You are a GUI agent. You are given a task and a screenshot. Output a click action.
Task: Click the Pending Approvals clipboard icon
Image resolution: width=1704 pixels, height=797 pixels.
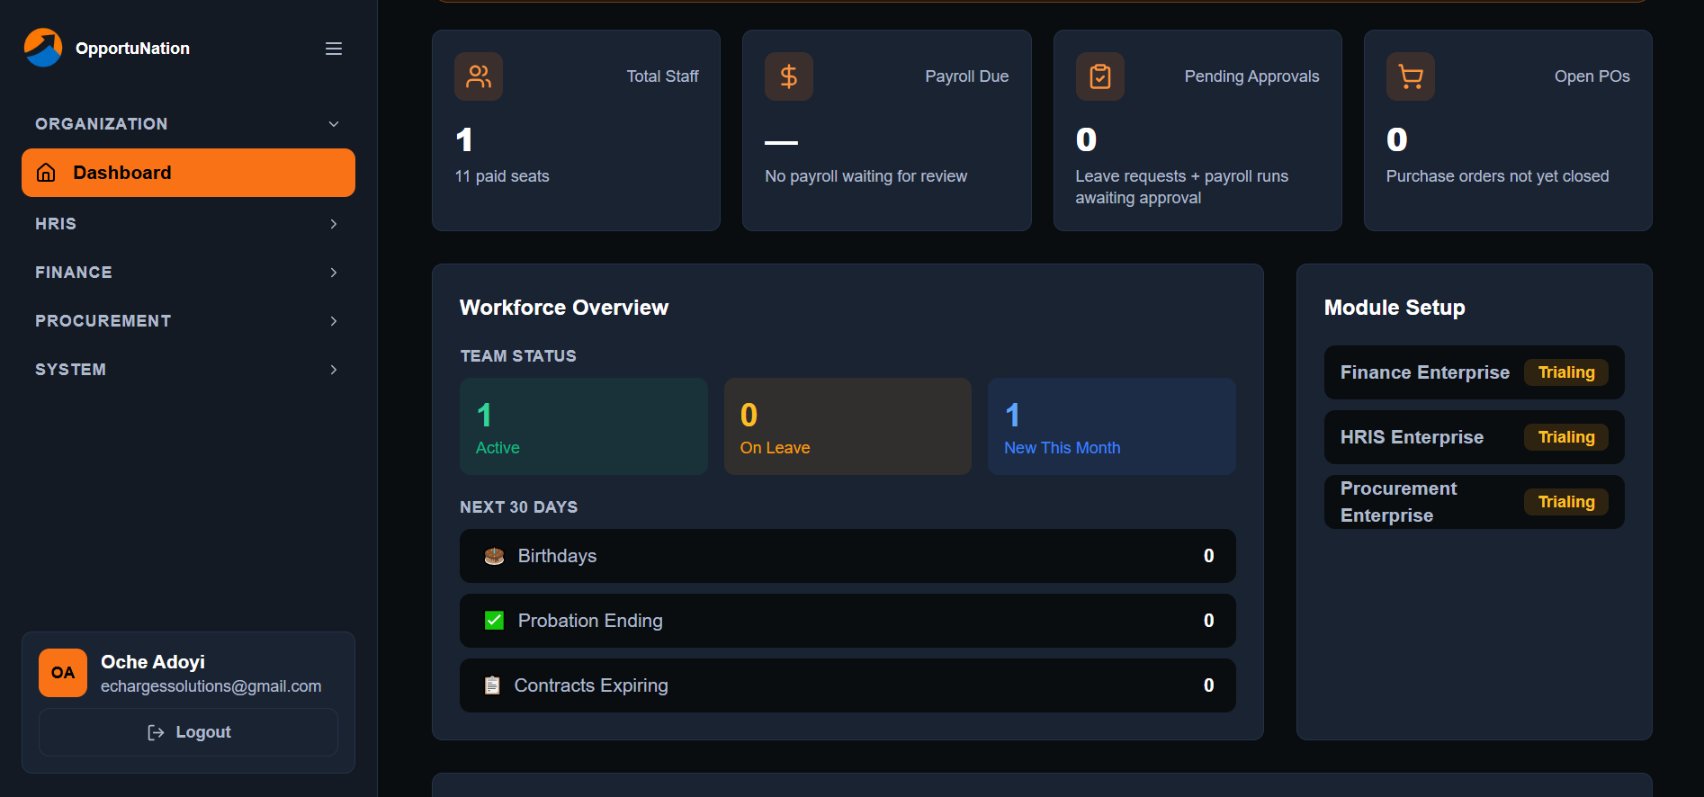tap(1100, 76)
